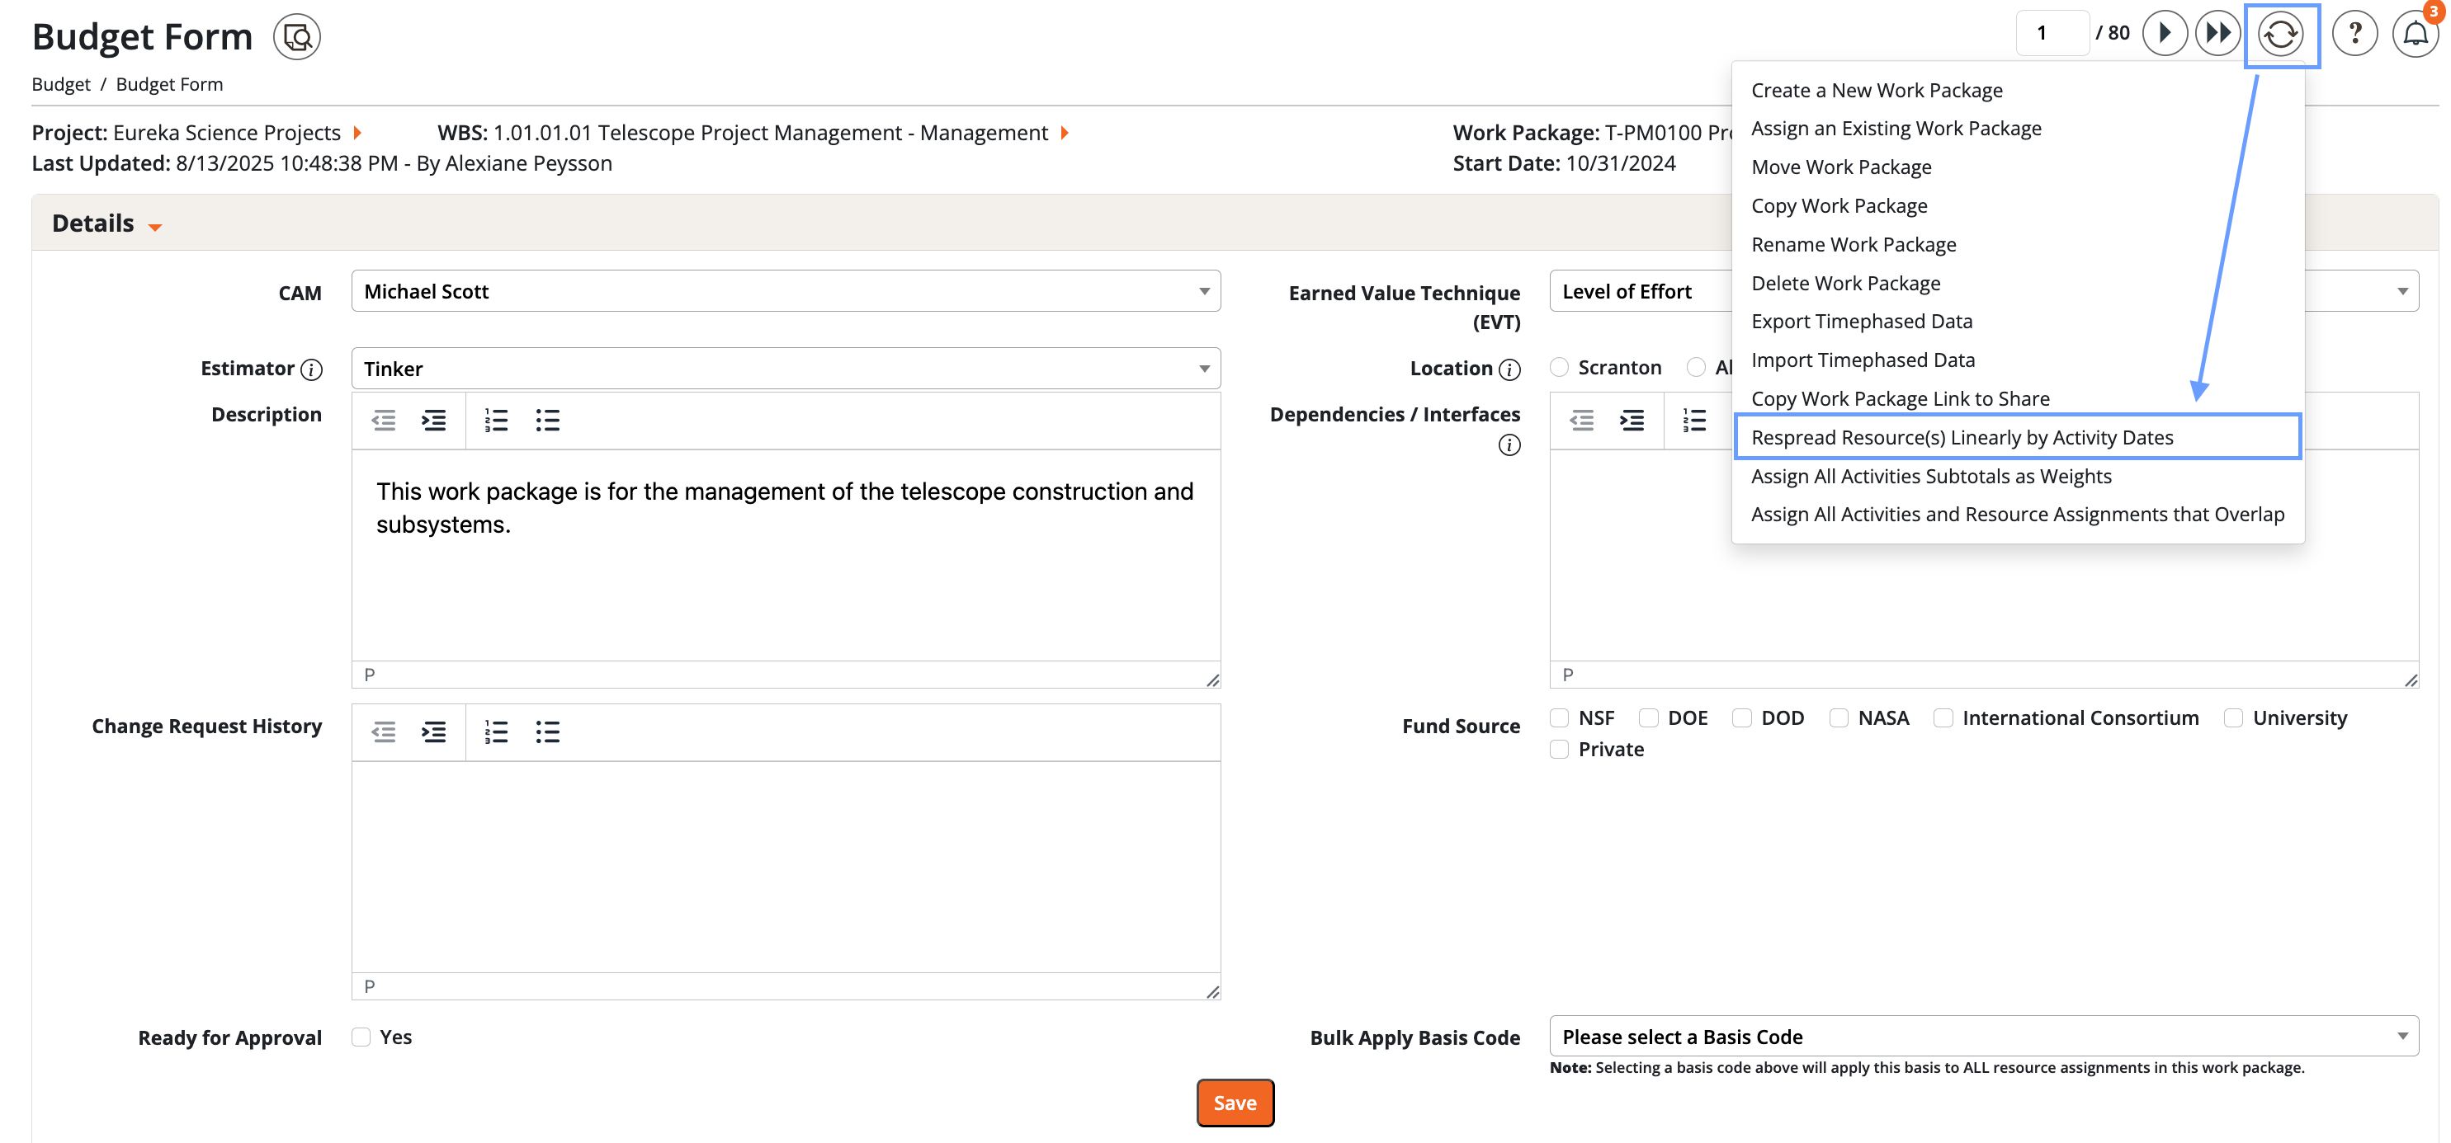Click the search icon beside Budget Form title
Image resolution: width=2451 pixels, height=1143 pixels.
click(x=297, y=37)
